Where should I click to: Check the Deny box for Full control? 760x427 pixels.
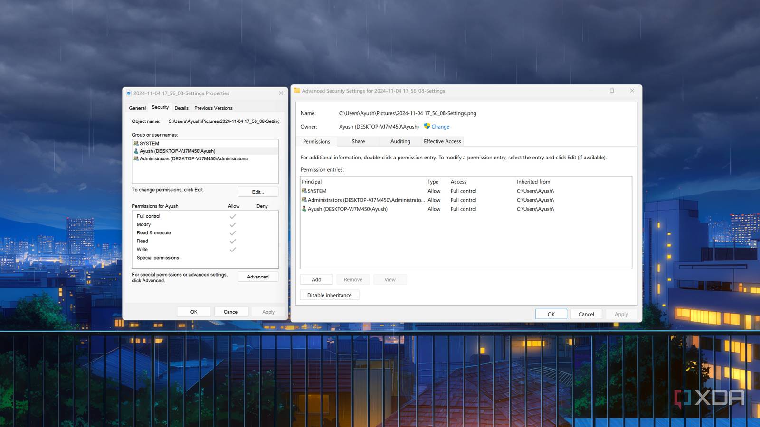pos(262,216)
